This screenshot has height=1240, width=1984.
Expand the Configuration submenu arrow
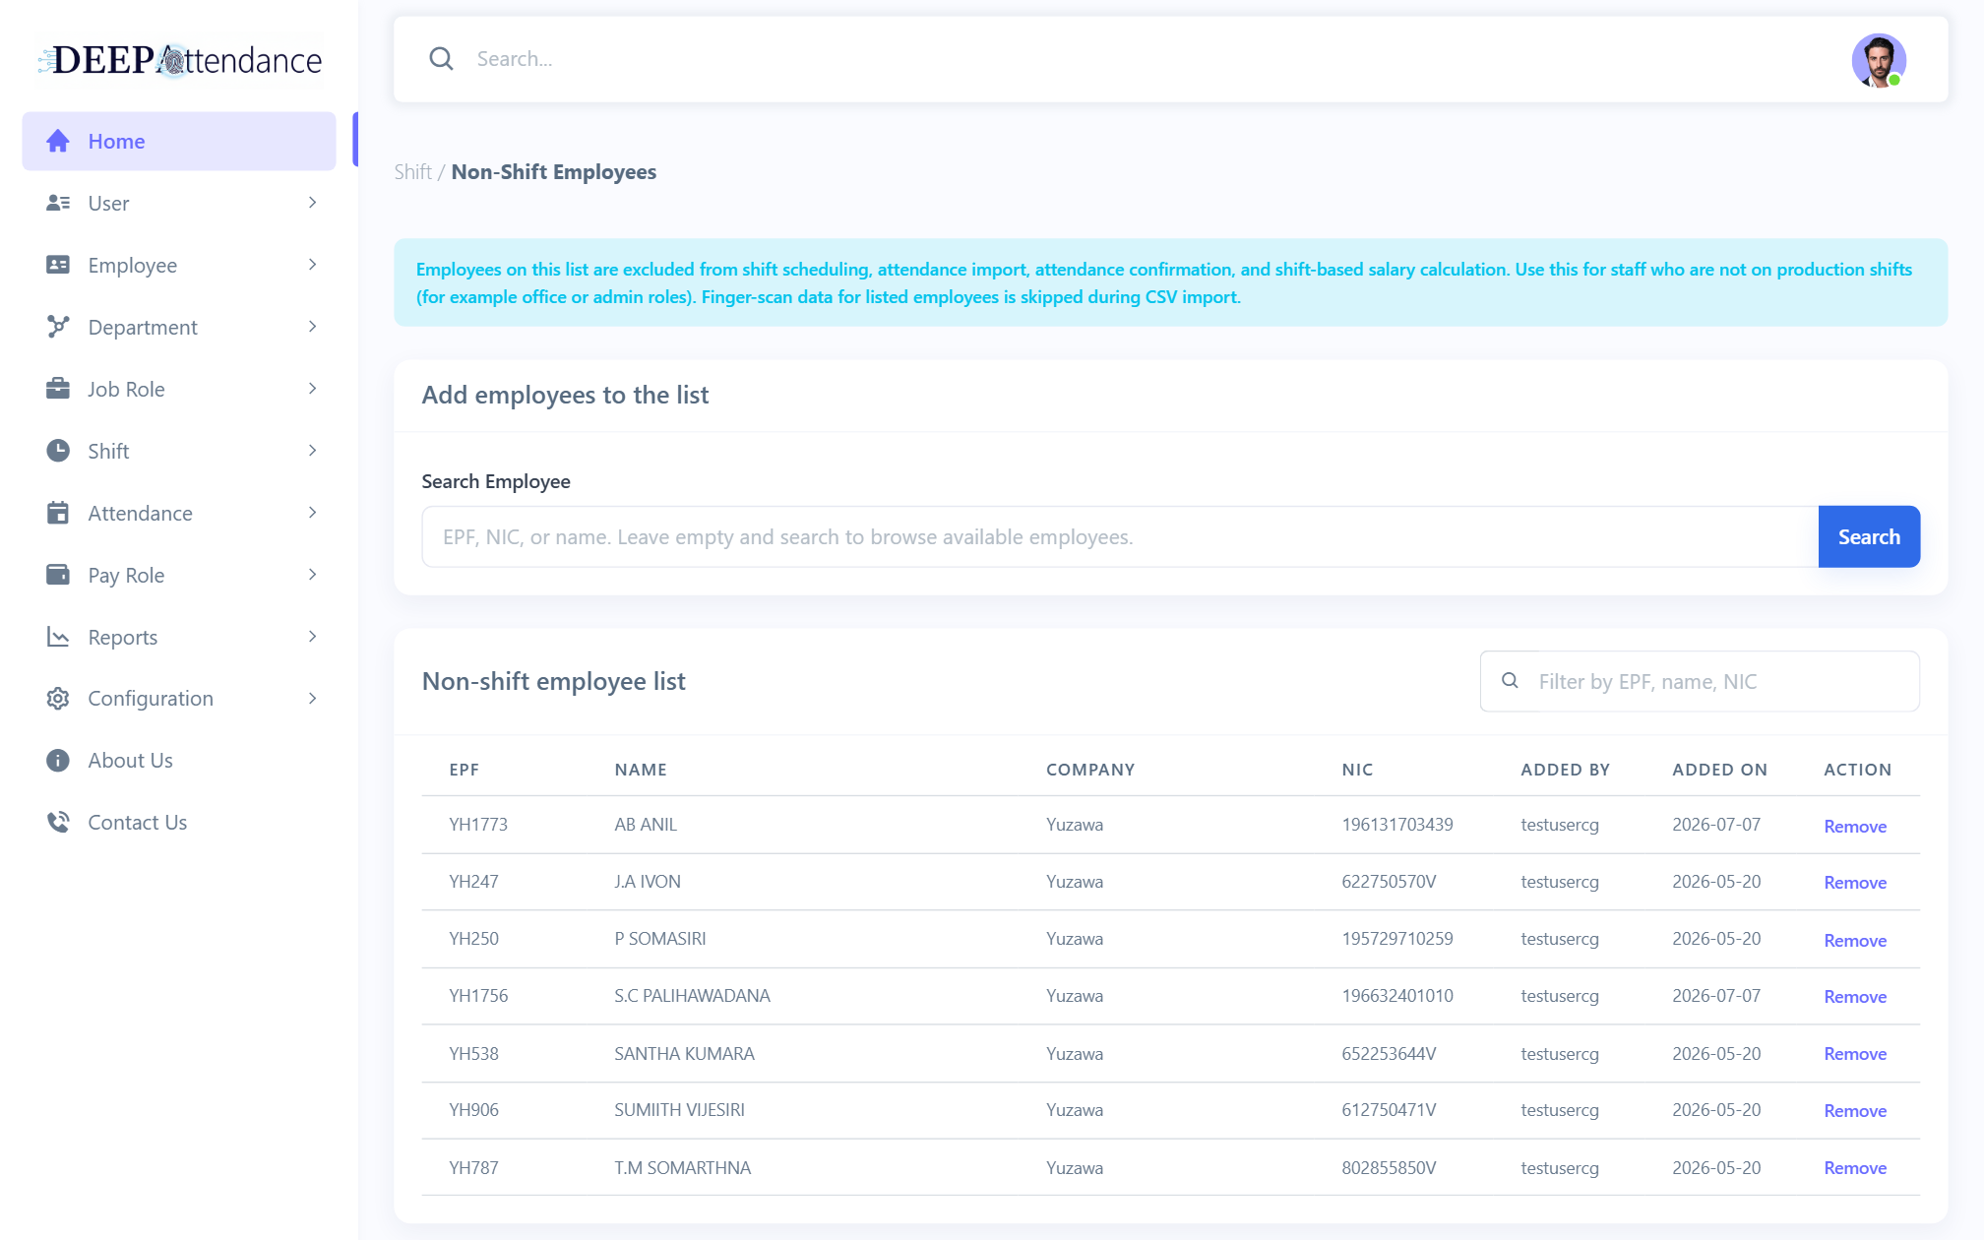point(312,699)
